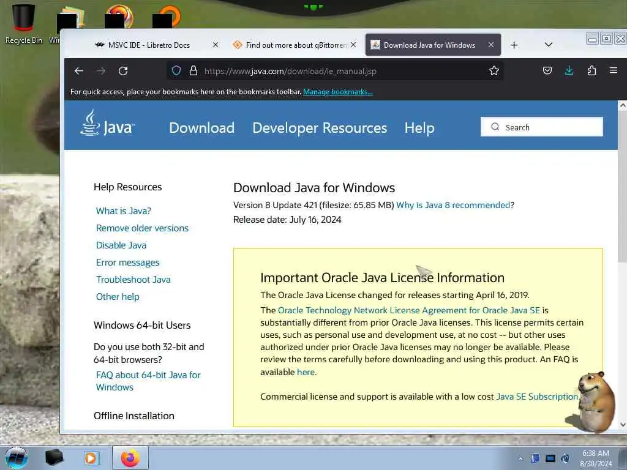Click the magnifier icon in Search box
The width and height of the screenshot is (627, 470).
pos(495,127)
